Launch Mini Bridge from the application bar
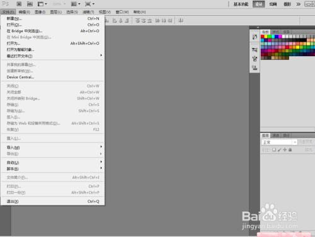The width and height of the screenshot is (315, 237). pos(30,4)
